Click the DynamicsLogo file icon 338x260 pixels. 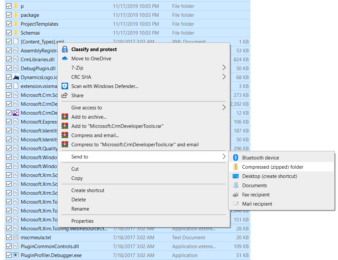coord(16,77)
